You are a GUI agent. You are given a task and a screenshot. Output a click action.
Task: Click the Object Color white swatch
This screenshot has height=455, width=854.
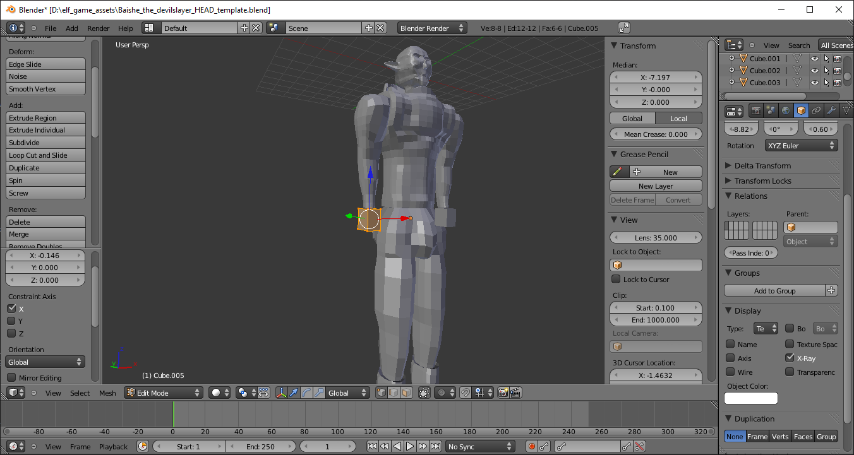point(750,398)
